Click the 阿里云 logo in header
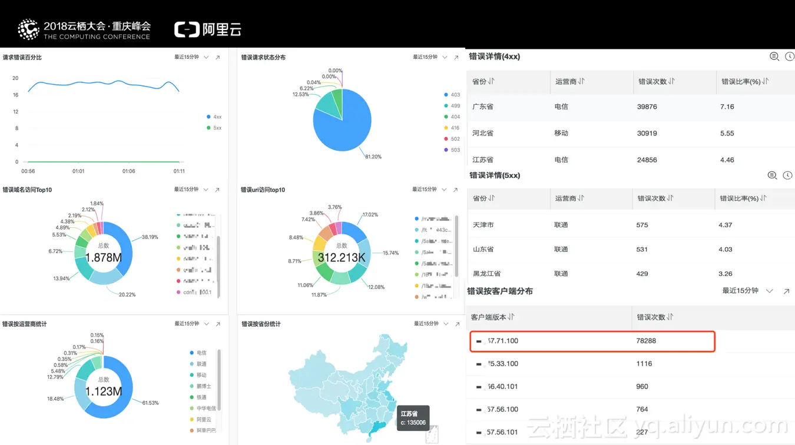Viewport: 795px width, 445px height. [x=208, y=29]
